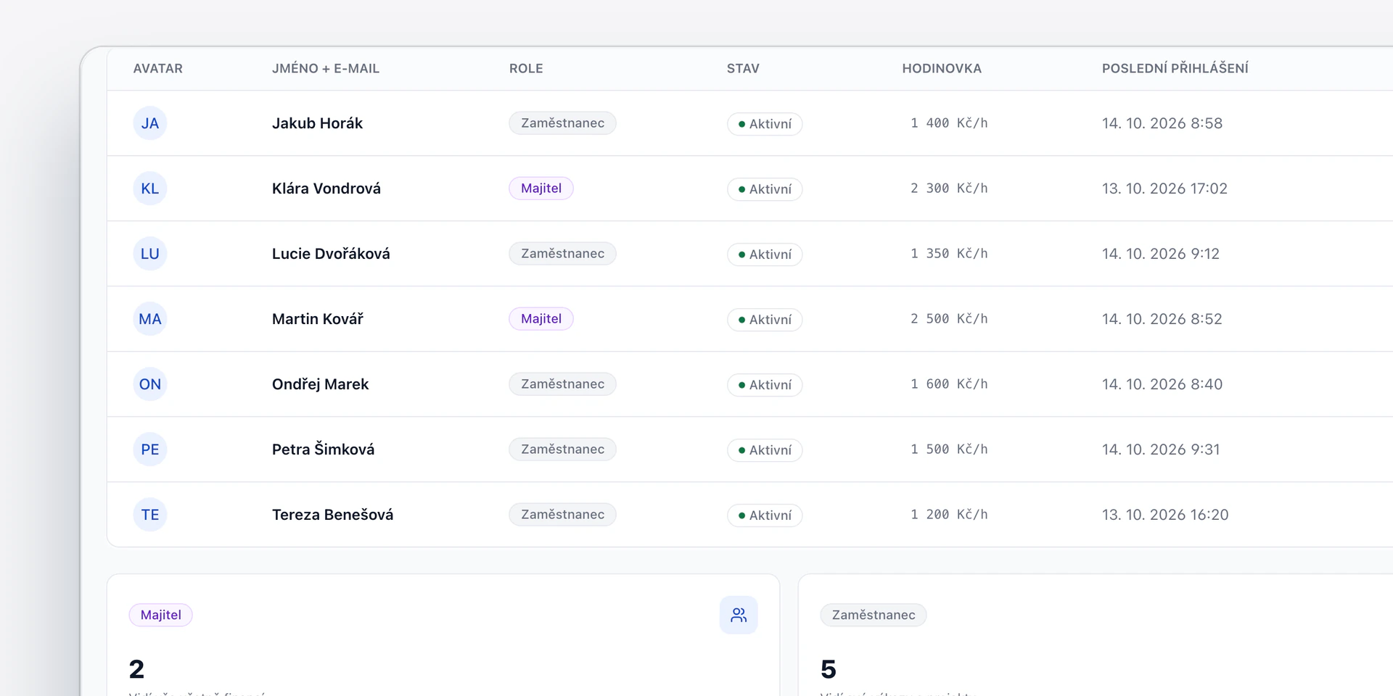The width and height of the screenshot is (1393, 696).
Task: Select the name Tereza Benešová
Action: (x=333, y=515)
